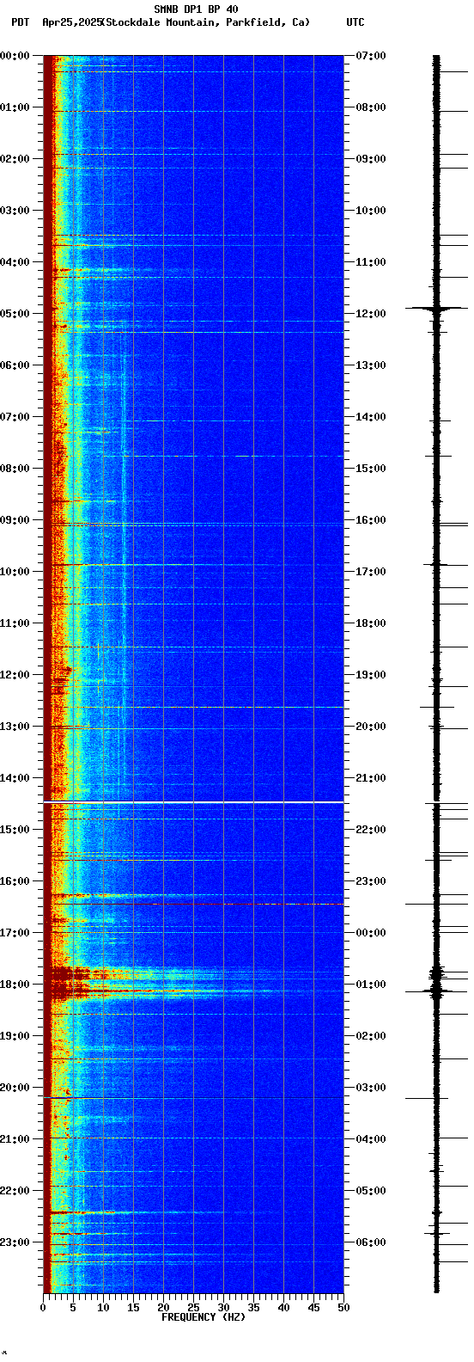Screen dimensions: 474x1362
Task: Select the 09:00 label on the UTC axis
Action: tap(371, 159)
